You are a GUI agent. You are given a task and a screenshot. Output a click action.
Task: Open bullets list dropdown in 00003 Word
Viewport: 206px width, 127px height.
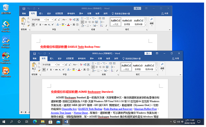coord(96,63)
